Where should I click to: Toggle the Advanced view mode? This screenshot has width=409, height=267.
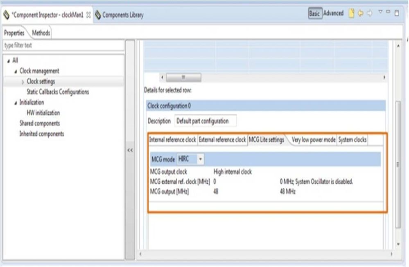(333, 13)
